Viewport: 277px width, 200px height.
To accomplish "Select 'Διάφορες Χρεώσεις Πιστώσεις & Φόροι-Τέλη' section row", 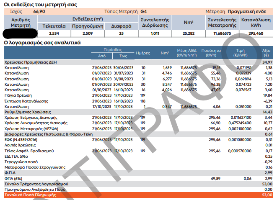I will [x=138, y=134].
